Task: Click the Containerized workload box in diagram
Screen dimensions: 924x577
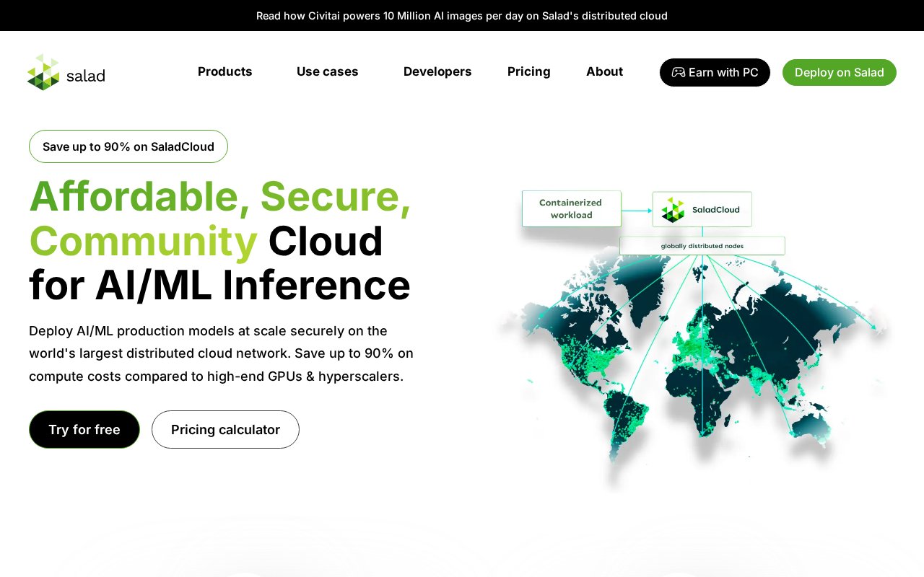Action: tap(572, 209)
